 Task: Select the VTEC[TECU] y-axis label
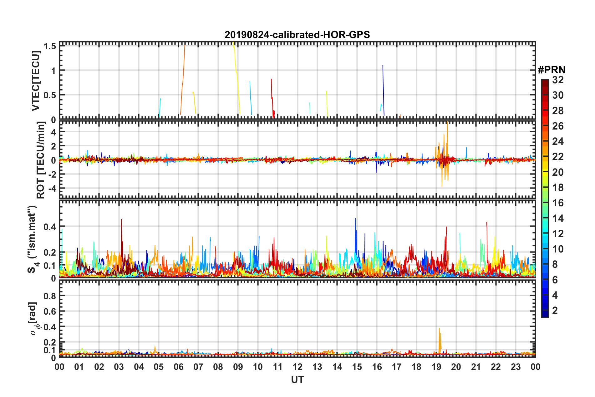36,81
